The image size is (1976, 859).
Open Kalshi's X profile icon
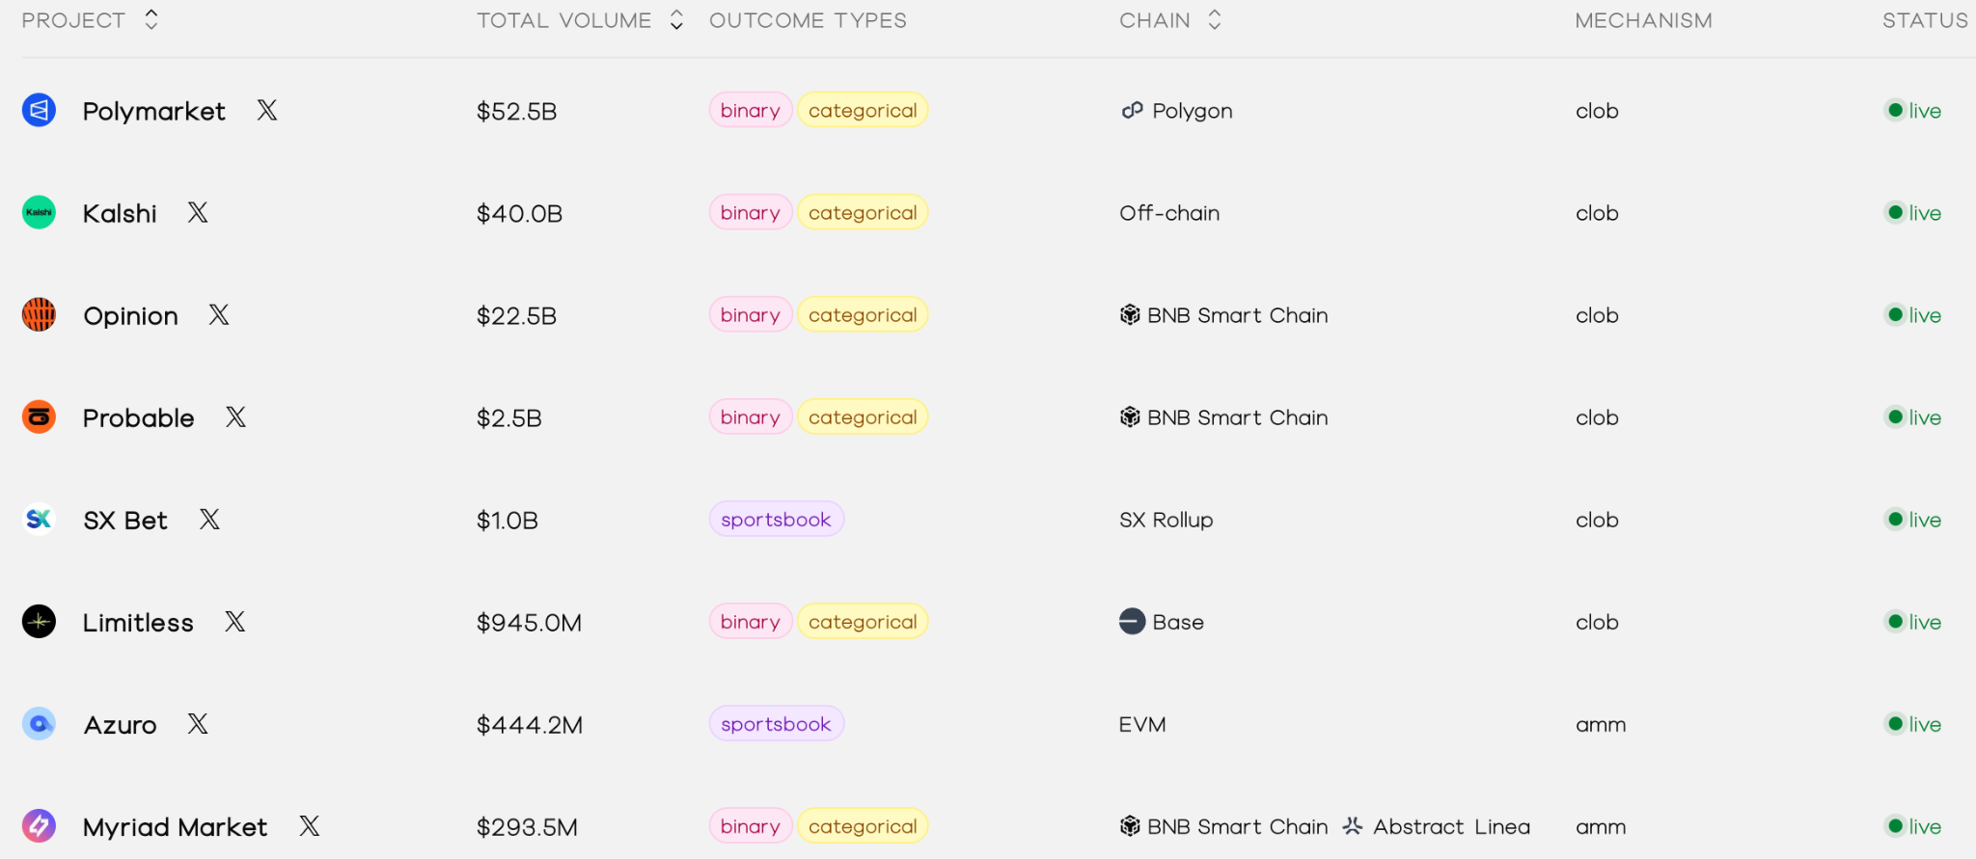click(x=198, y=213)
